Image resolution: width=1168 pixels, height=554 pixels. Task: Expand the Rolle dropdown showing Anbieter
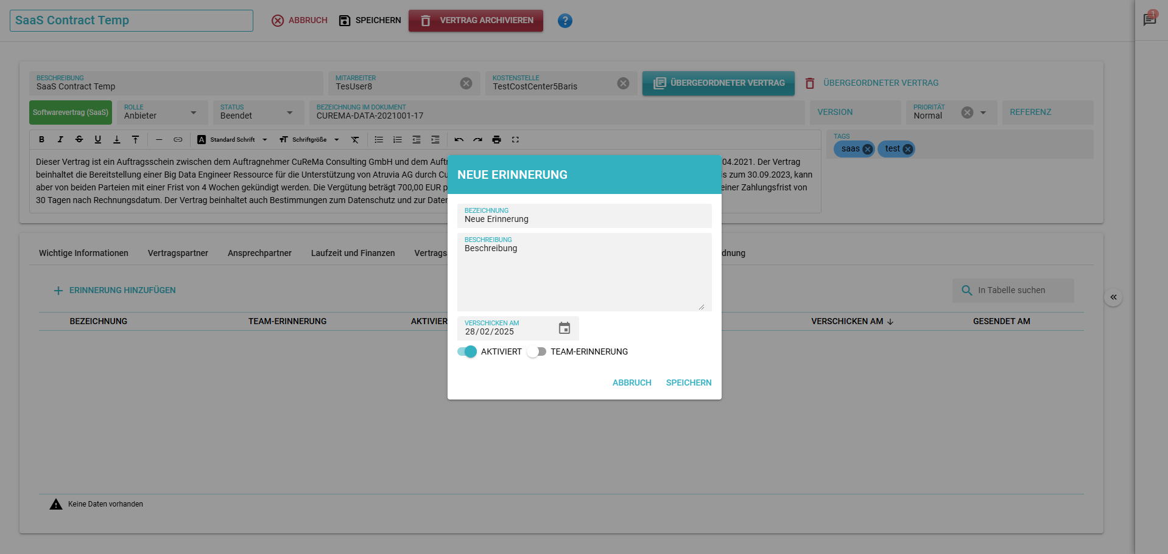(193, 113)
